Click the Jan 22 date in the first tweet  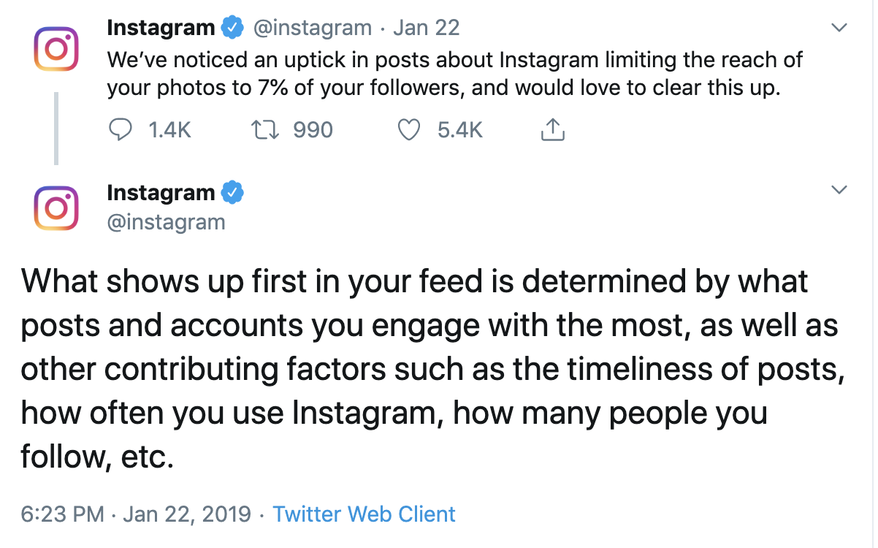coord(427,28)
